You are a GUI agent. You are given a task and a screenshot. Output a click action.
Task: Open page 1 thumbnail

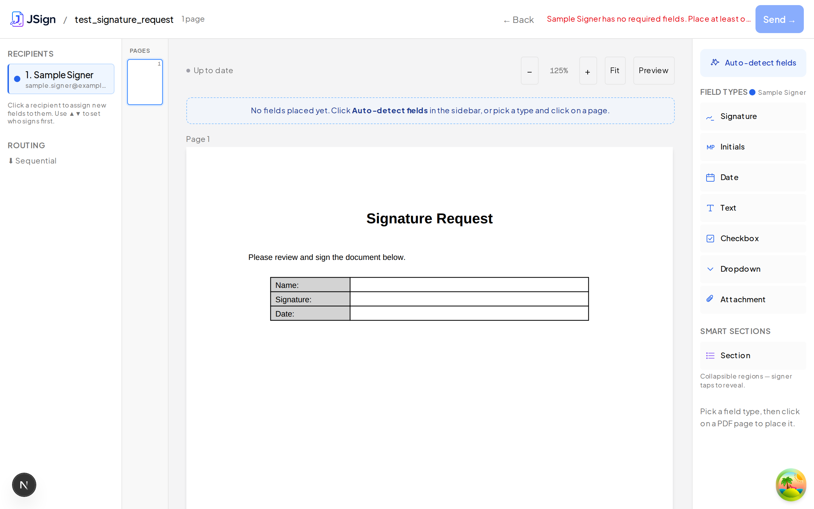pyautogui.click(x=145, y=82)
